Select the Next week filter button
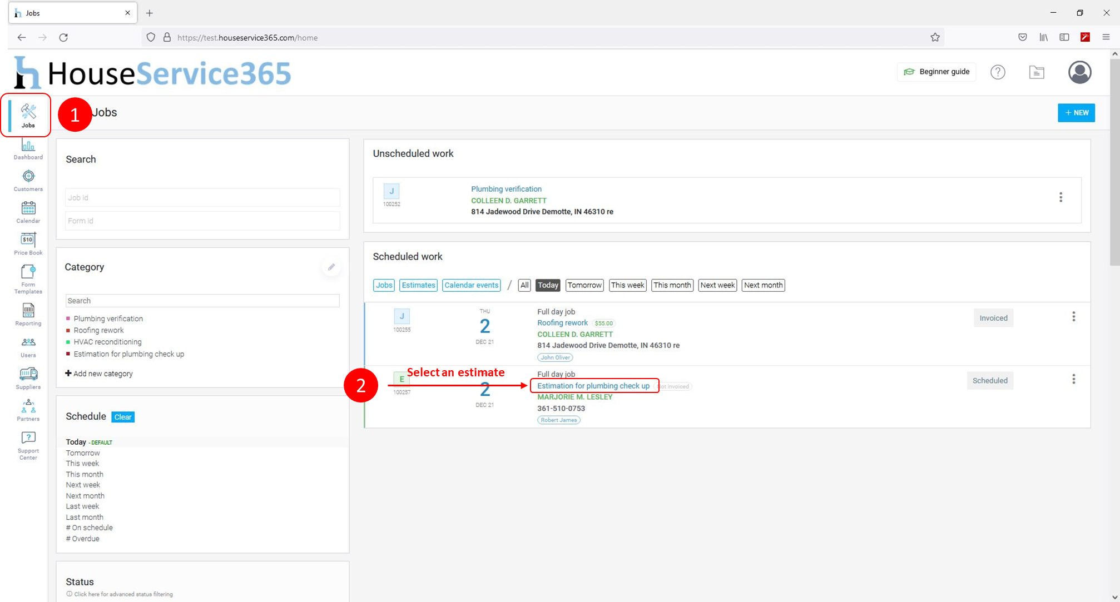Viewport: 1120px width, 602px height. tap(717, 285)
